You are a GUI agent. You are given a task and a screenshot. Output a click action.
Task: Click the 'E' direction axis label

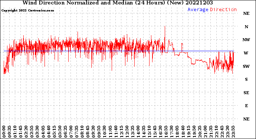246,106
